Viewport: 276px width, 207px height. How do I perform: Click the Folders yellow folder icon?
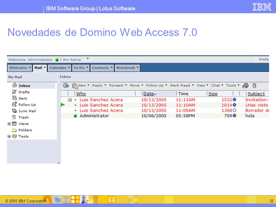click(x=14, y=130)
